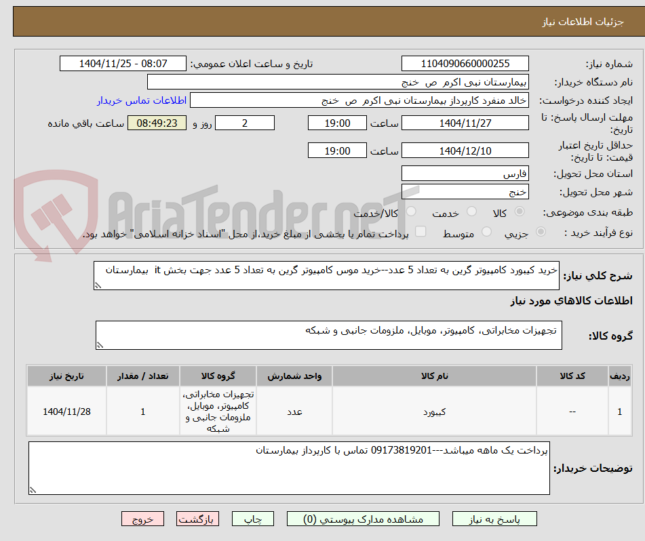645x541 pixels.
Task: Click the remaining days field showing 2
Action: click(x=245, y=123)
